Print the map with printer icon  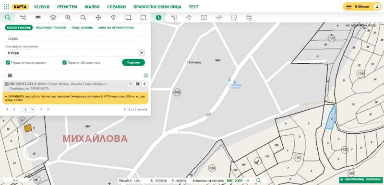[x=249, y=18]
